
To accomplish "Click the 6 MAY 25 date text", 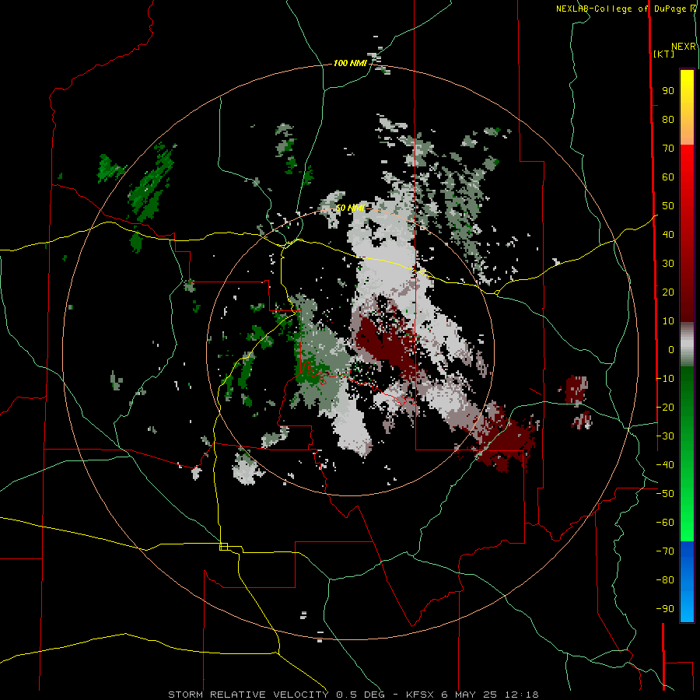I will (x=469, y=695).
